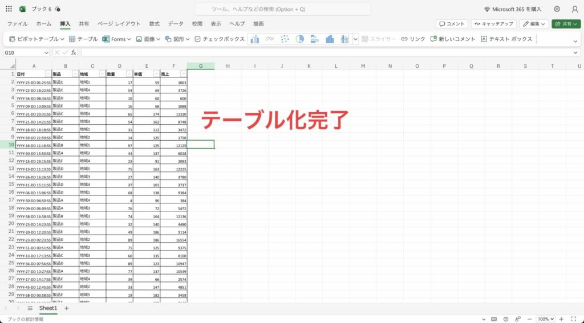Click the Link (リンク) insert button
584x323 pixels.
coord(413,39)
